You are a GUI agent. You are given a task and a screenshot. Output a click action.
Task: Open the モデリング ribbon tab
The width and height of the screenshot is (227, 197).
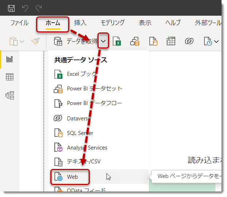pyautogui.click(x=112, y=23)
